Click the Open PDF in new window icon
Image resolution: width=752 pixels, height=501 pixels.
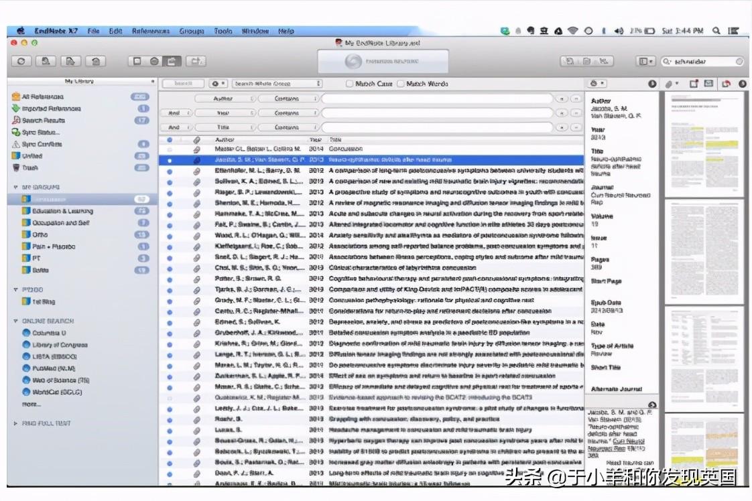(694, 84)
